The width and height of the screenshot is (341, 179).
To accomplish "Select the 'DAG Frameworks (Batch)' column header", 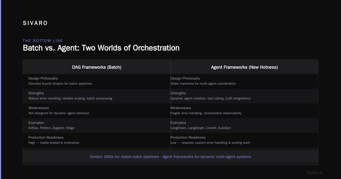I will click(x=97, y=67).
